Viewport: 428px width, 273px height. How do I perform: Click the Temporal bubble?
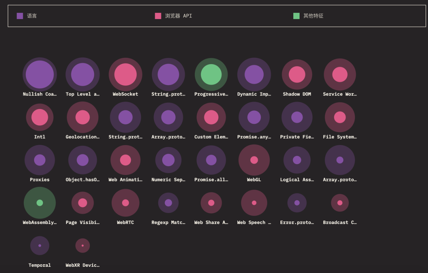click(40, 245)
